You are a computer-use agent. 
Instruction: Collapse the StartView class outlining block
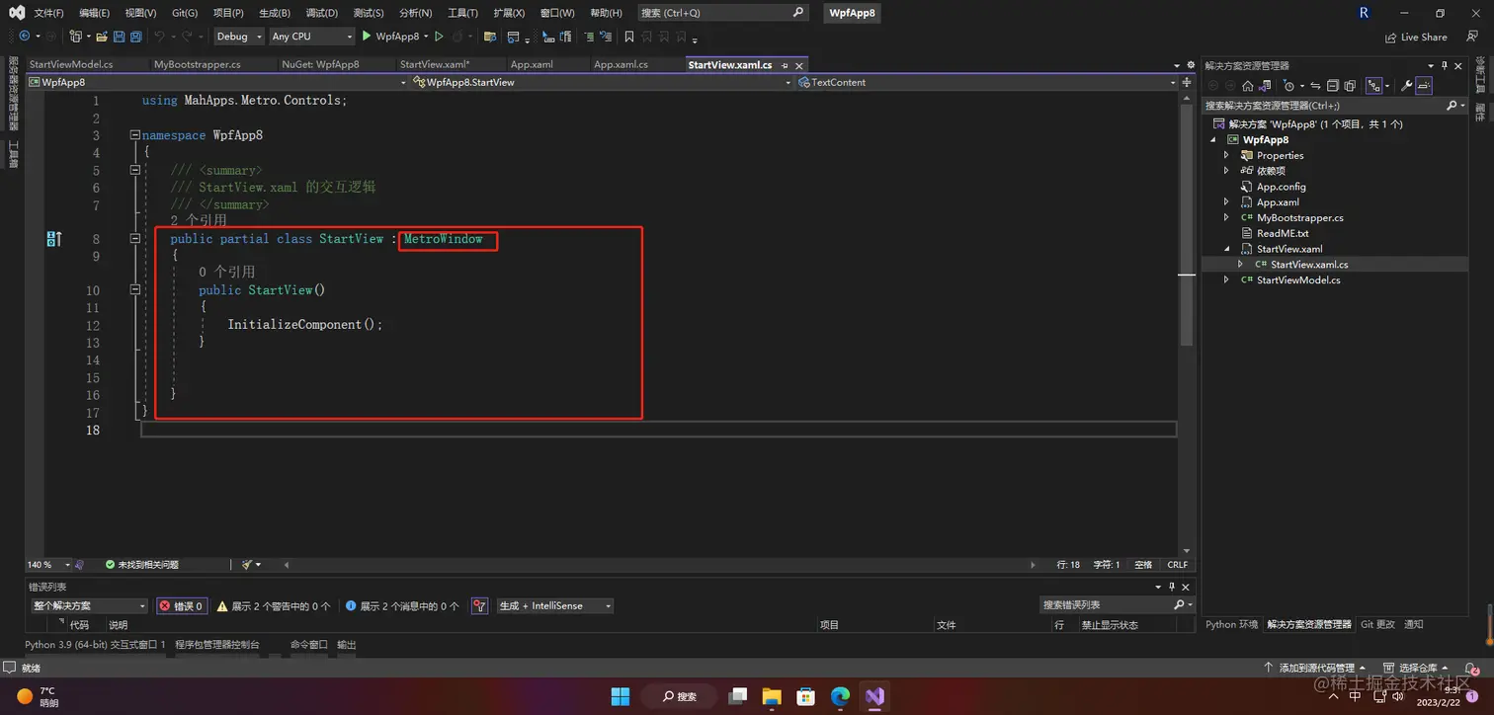135,239
